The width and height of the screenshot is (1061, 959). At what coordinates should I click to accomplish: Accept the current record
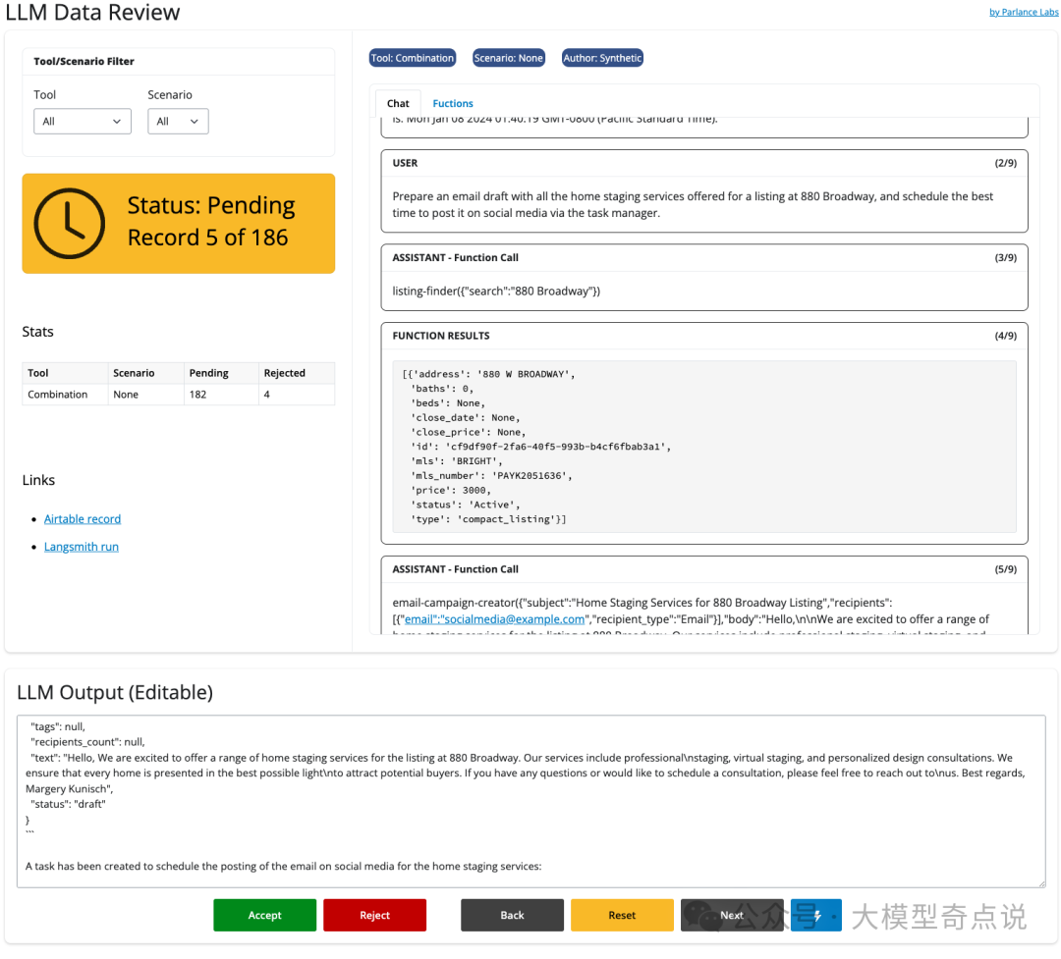click(x=264, y=916)
